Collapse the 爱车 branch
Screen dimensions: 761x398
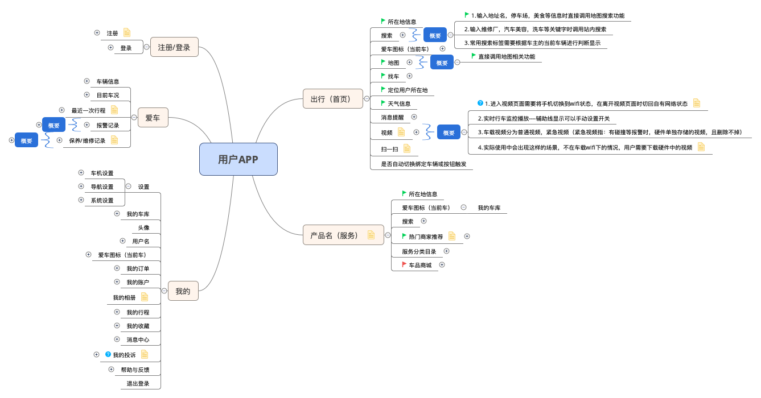pyautogui.click(x=134, y=118)
